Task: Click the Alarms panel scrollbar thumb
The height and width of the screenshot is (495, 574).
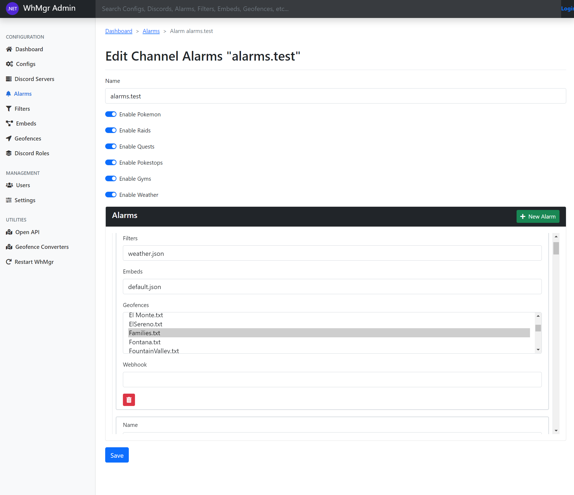Action: [x=556, y=248]
